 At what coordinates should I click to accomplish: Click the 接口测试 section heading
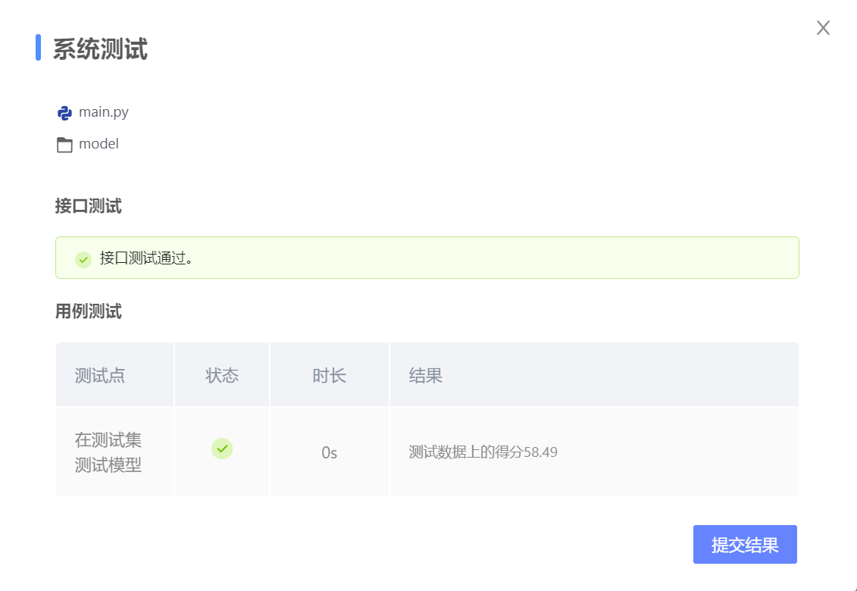[x=88, y=206]
